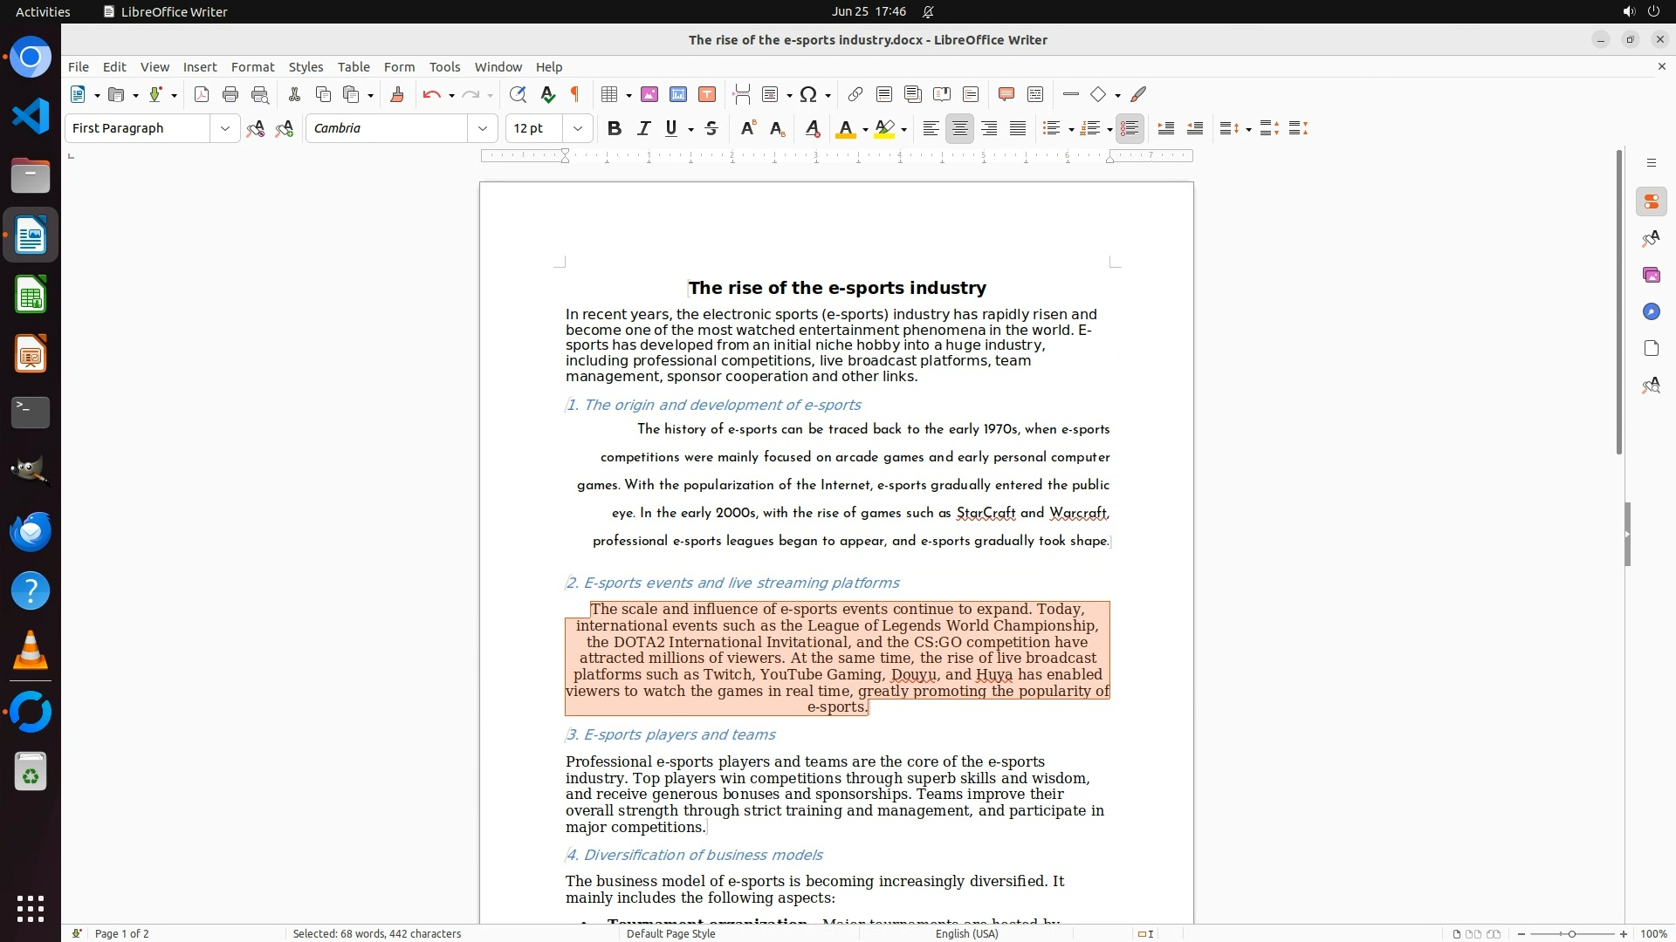Screen dimensions: 1676x942
Task: Click the Default Page Style status field
Action: click(x=670, y=933)
